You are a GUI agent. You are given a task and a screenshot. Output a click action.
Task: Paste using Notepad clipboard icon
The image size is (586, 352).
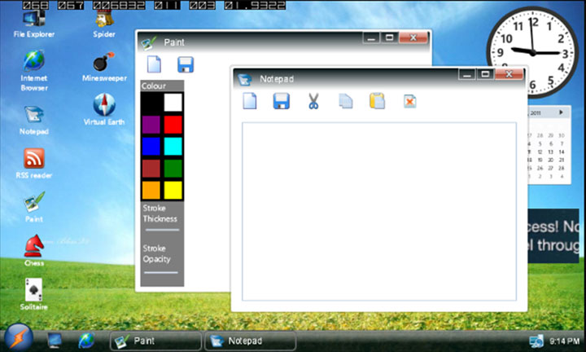click(377, 101)
